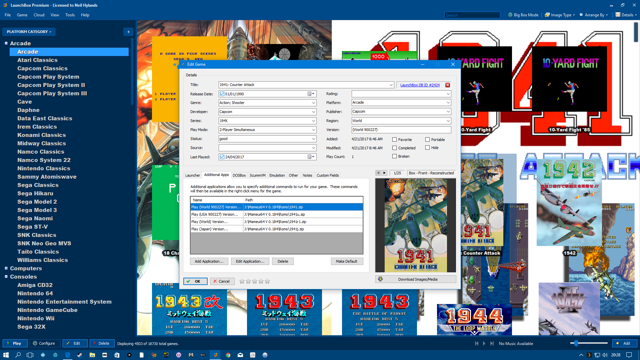
Task: Adjust the image size slider in status bar
Action: (589, 343)
